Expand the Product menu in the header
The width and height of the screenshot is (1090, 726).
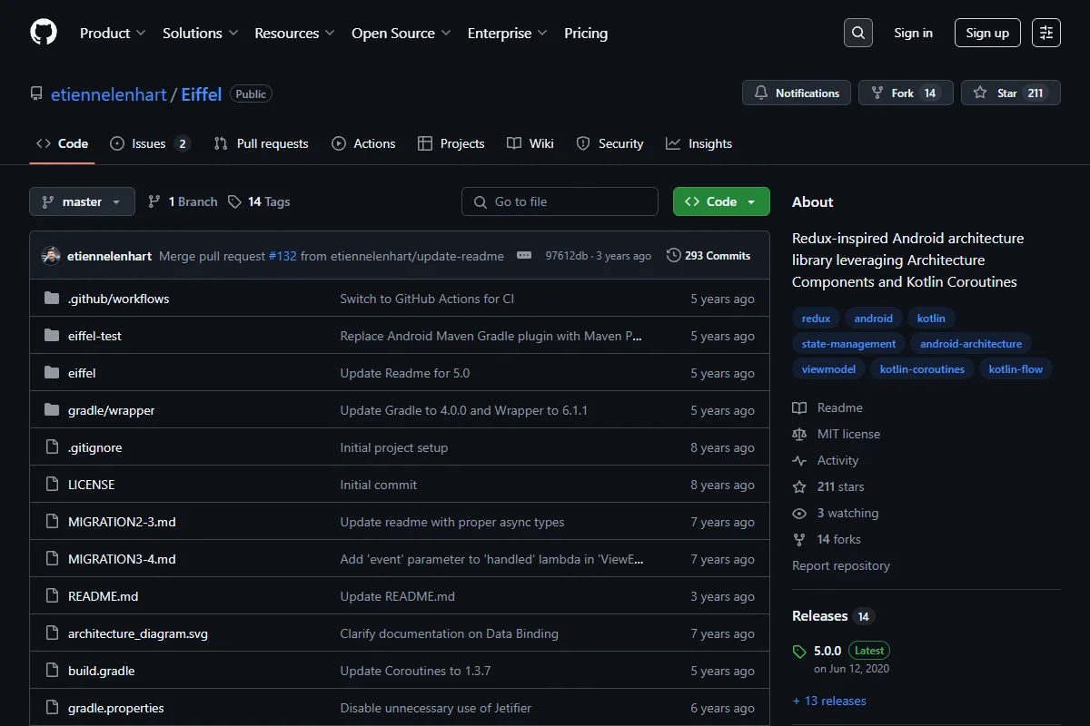(113, 33)
